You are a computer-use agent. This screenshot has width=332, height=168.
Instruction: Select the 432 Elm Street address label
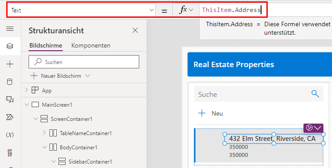[272, 139]
